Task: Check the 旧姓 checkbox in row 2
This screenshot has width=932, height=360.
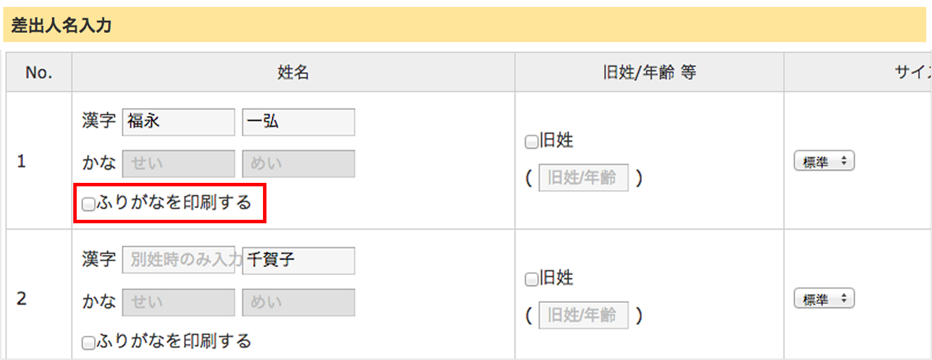Action: click(531, 280)
